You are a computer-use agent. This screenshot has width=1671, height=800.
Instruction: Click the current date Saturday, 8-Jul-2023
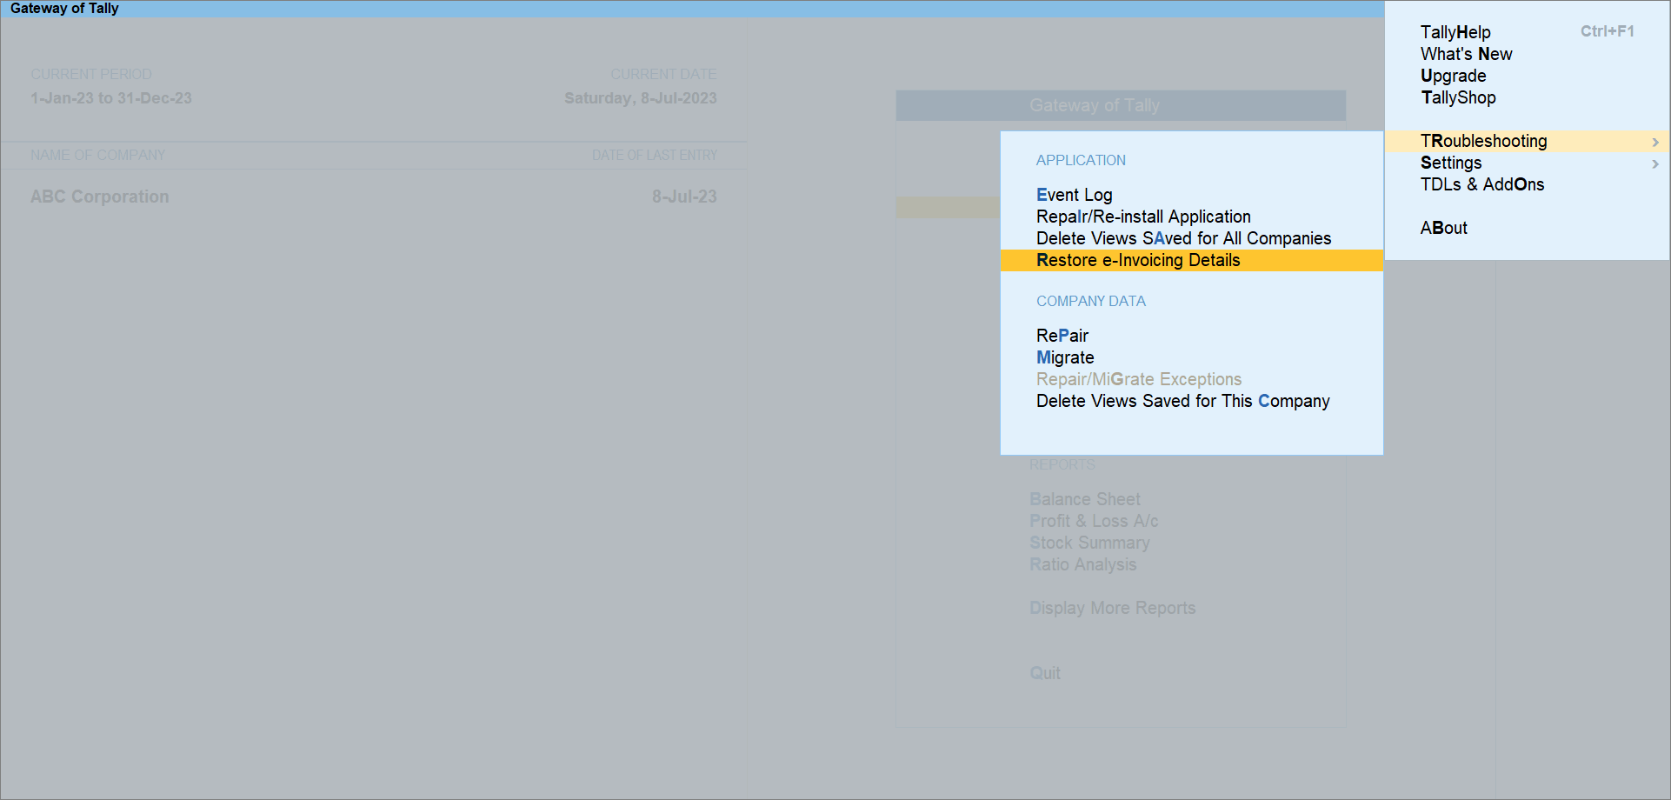(641, 98)
